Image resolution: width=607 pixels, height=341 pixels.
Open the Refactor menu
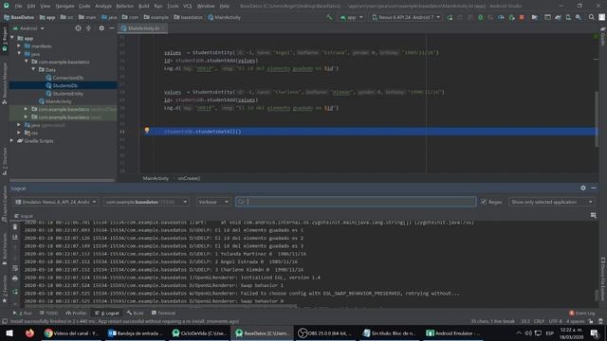124,6
